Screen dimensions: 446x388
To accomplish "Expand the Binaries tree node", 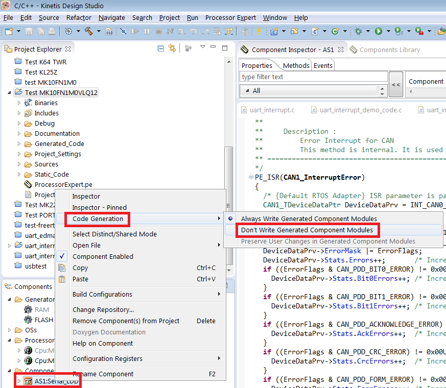I will click(x=19, y=103).
